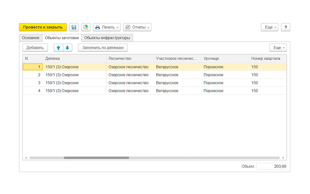
Task: Move row down with blue arrow
Action: [x=67, y=48]
